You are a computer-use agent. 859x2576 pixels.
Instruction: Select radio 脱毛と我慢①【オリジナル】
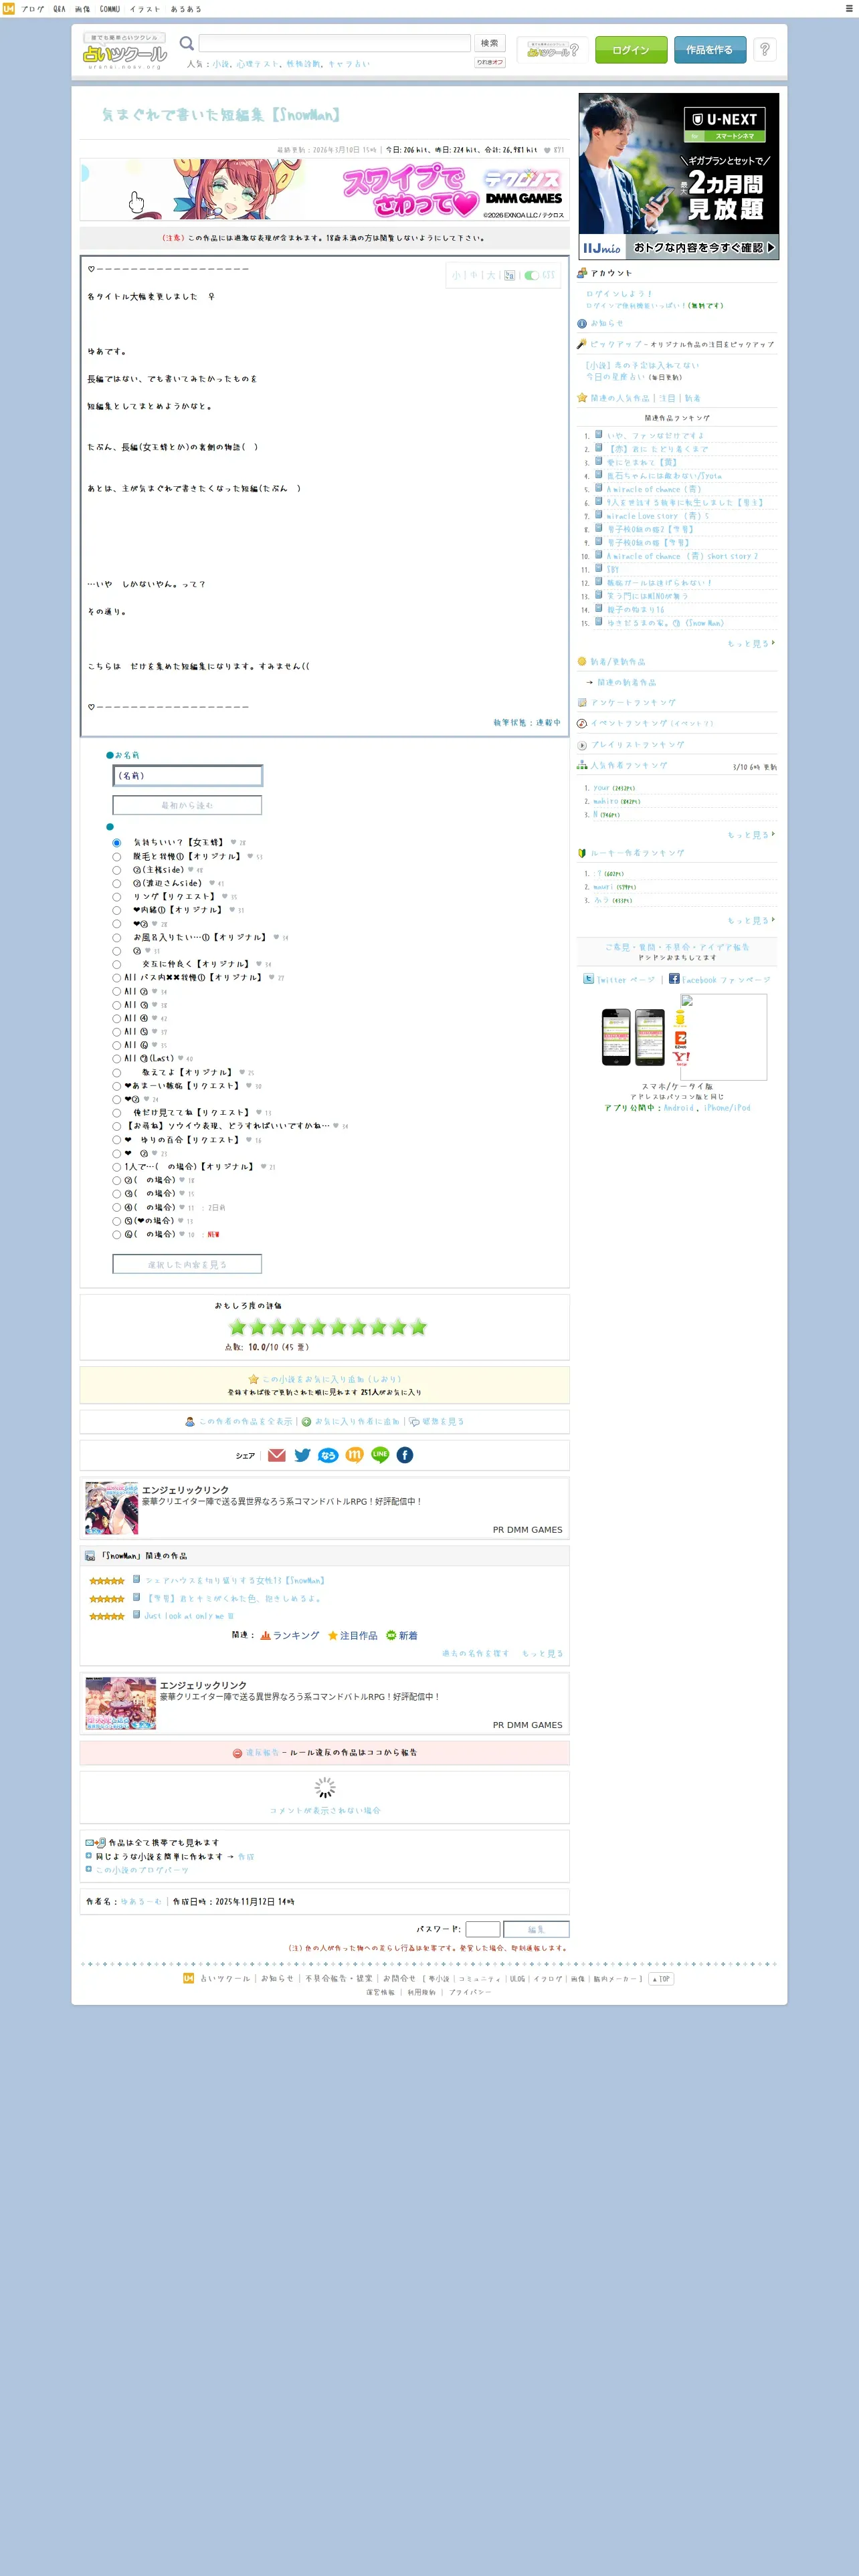(116, 857)
